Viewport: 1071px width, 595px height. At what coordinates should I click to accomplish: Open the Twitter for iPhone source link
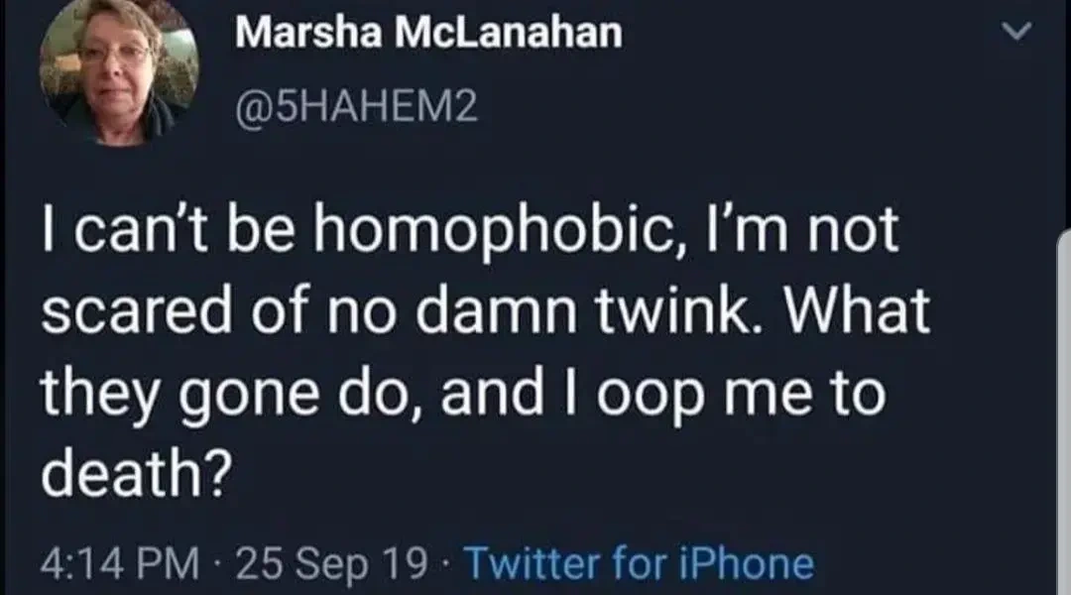click(x=639, y=563)
